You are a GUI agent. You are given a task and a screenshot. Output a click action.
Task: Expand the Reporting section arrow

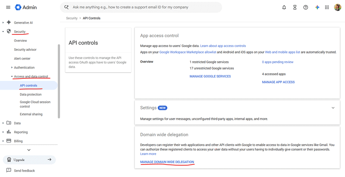coord(3,132)
